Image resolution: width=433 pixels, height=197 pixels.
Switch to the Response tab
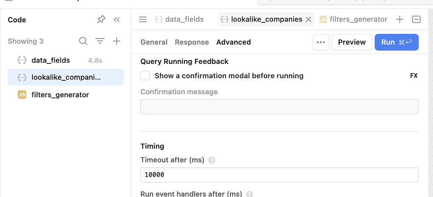click(x=192, y=42)
